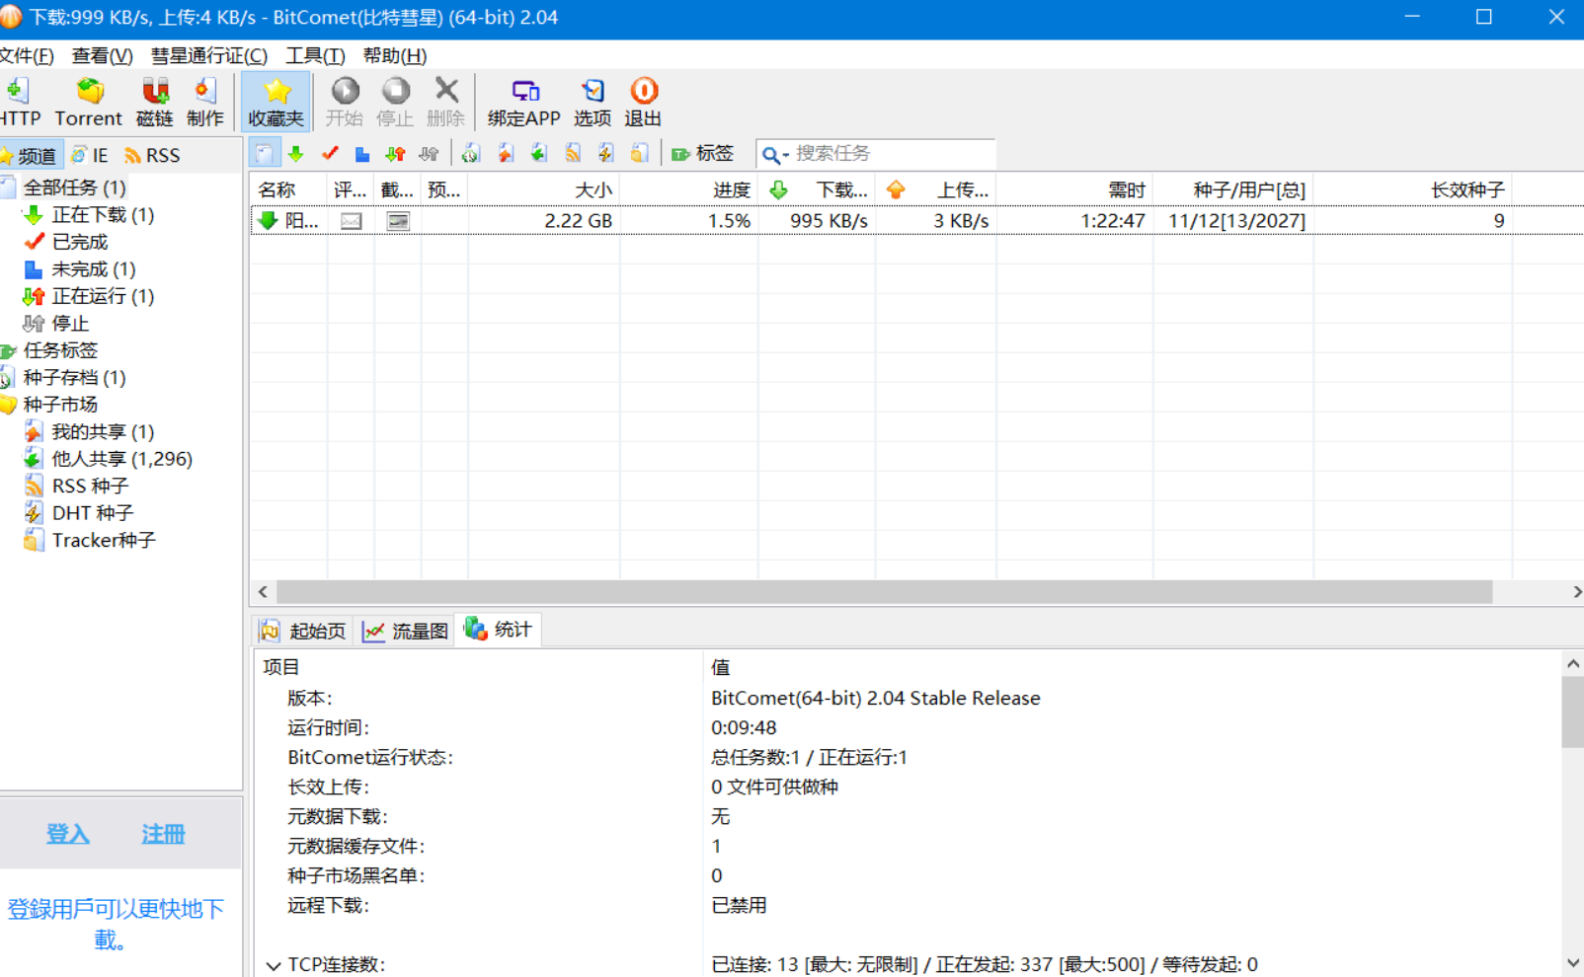Open the 文件(F) menu
The image size is (1584, 977).
[x=27, y=55]
